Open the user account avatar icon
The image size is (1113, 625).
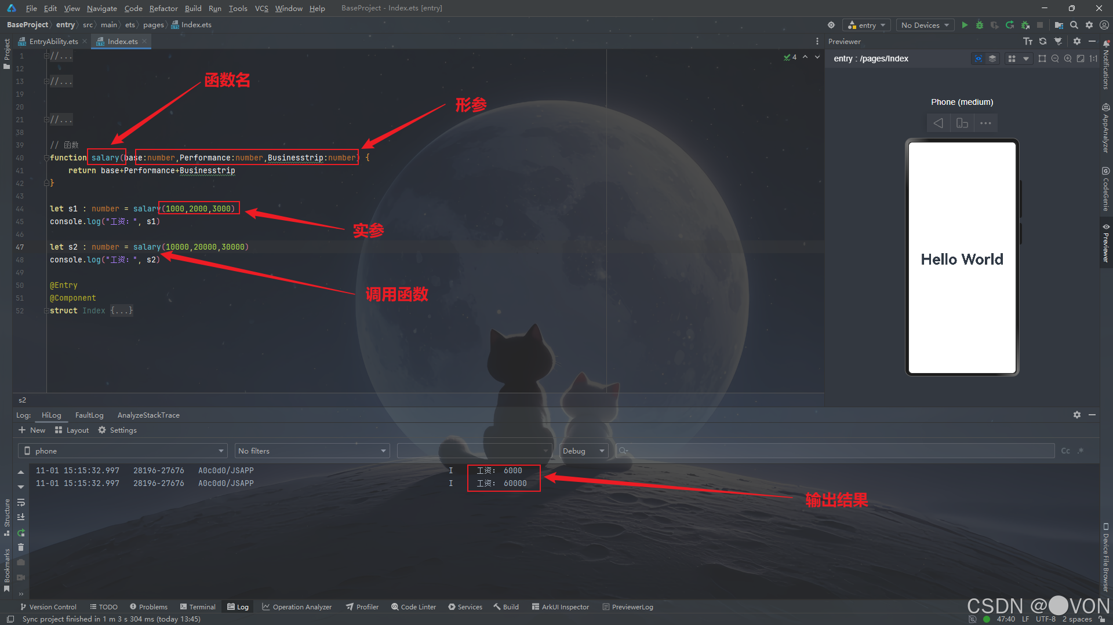pos(1104,25)
